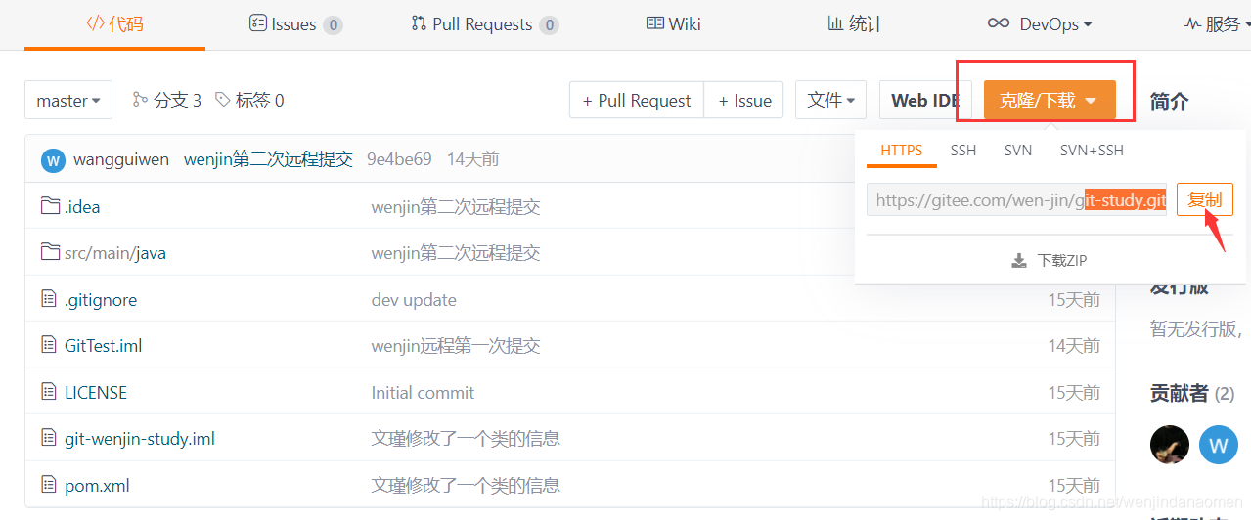Click the GitTest.iml file icon

(50, 345)
